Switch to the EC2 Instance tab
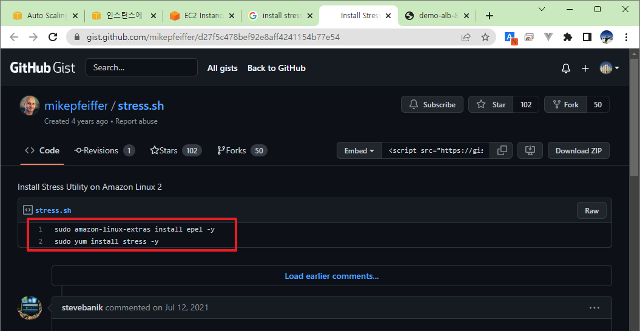Image resolution: width=640 pixels, height=331 pixels. coord(202,16)
